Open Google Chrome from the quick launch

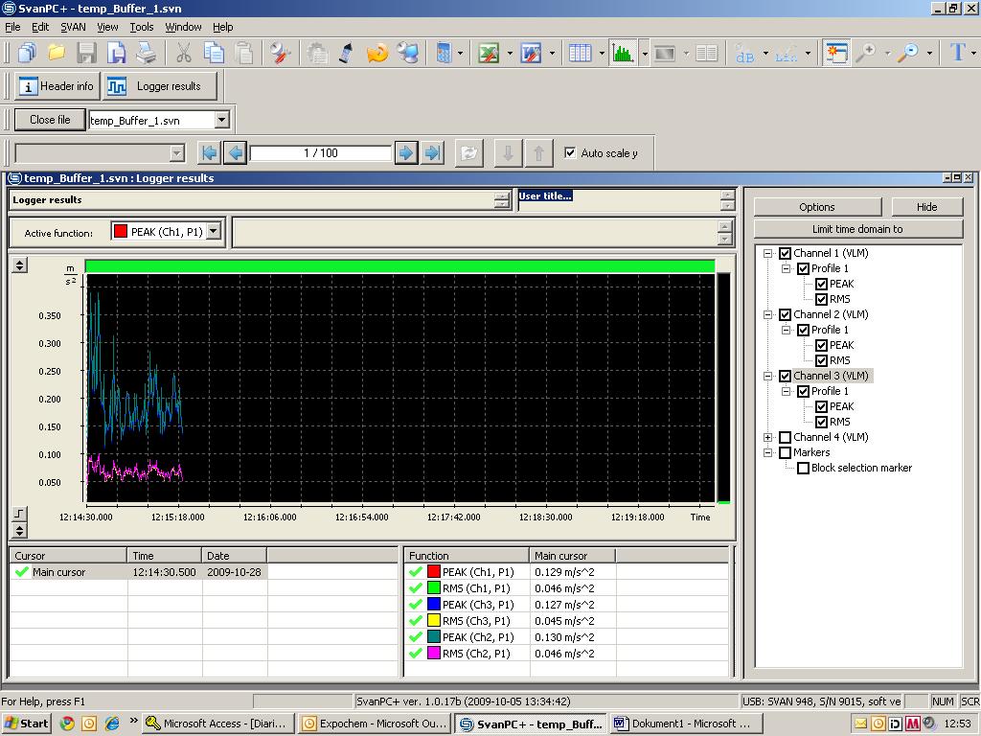tap(66, 724)
